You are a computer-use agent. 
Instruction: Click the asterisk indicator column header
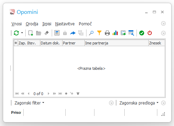coord(16,43)
